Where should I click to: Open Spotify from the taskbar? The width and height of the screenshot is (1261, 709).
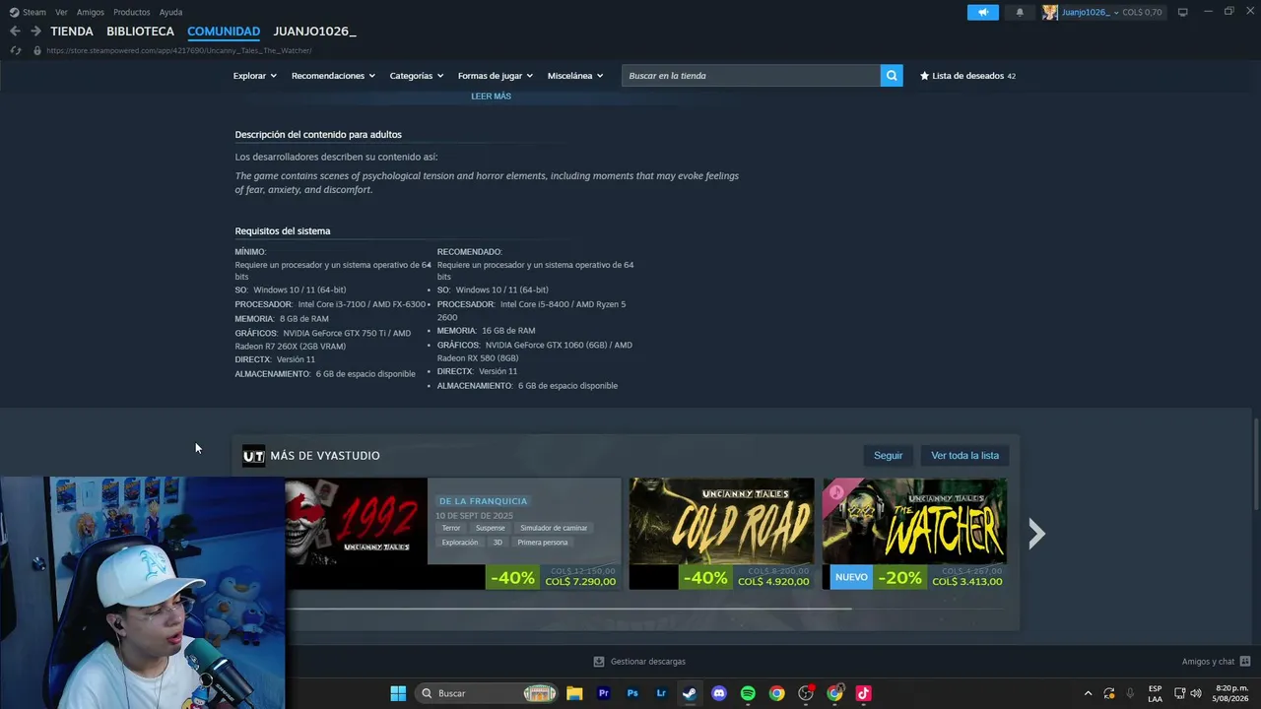point(748,693)
